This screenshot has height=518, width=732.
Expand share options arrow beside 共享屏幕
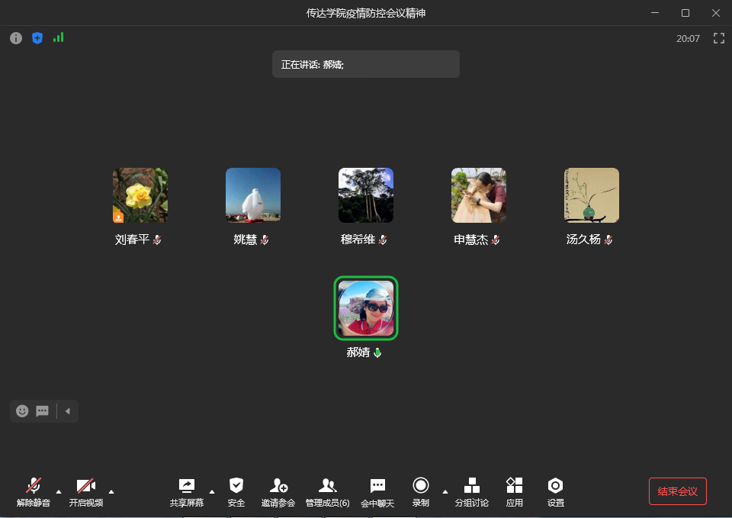(212, 491)
